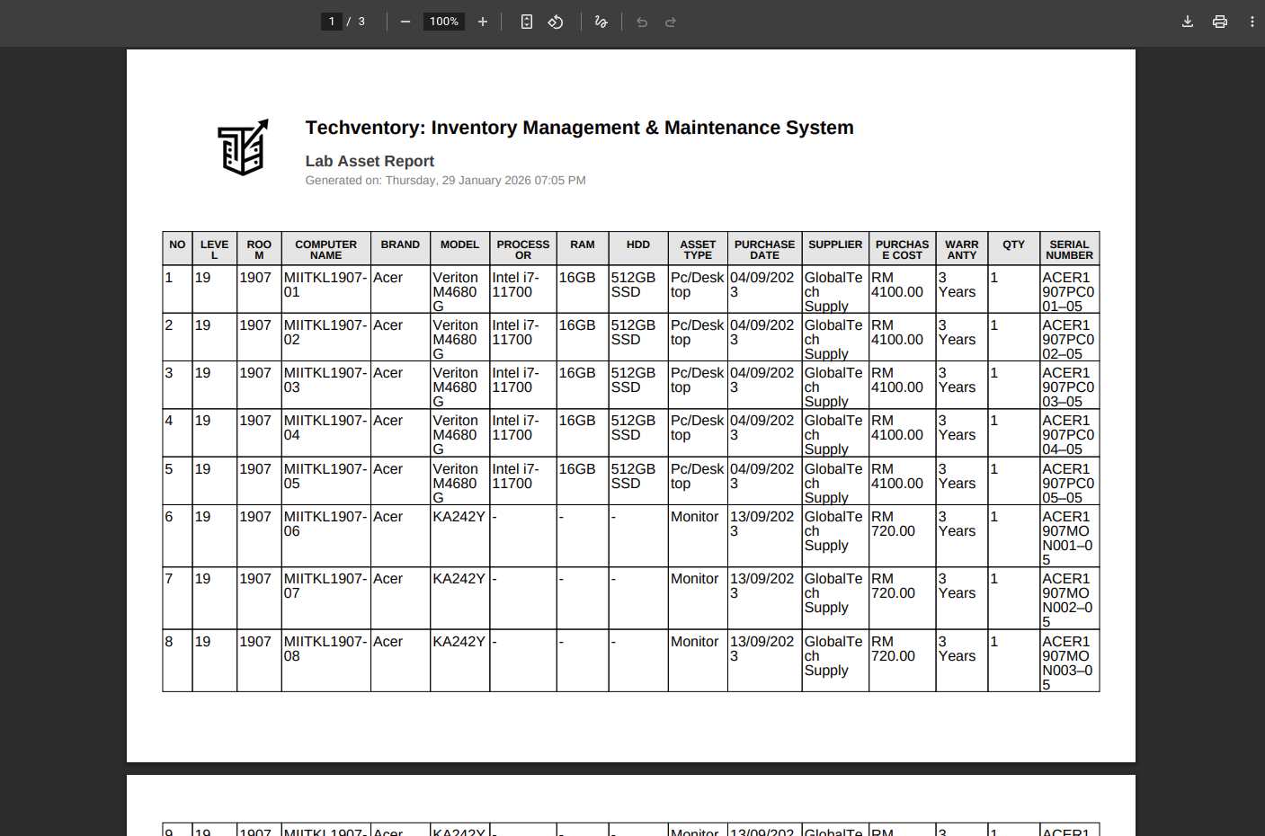The height and width of the screenshot is (836, 1265).
Task: Zoom out of the report
Action: coord(405,21)
